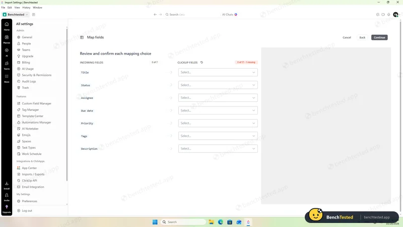Open Home in the left rail
This screenshot has height=227, width=403.
click(x=7, y=26)
